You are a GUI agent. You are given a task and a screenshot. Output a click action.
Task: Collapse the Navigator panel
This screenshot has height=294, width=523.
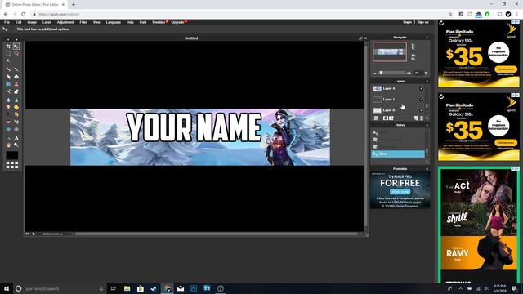427,38
